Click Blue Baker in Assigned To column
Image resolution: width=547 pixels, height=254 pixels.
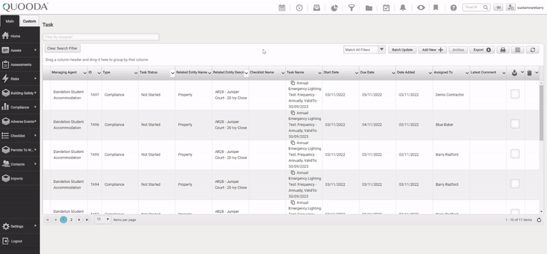(x=444, y=124)
